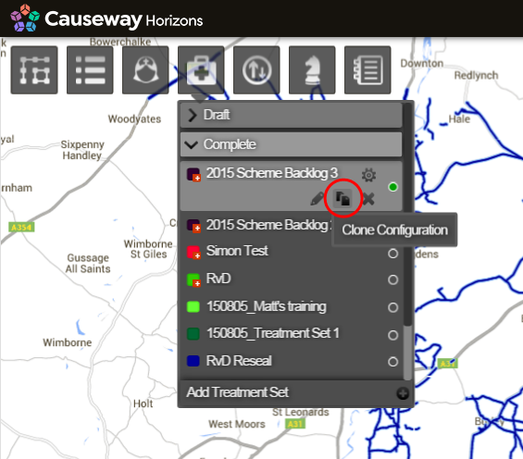The width and height of the screenshot is (523, 459).
Task: Click the Sixpenny Handley map label
Action: coord(82,150)
